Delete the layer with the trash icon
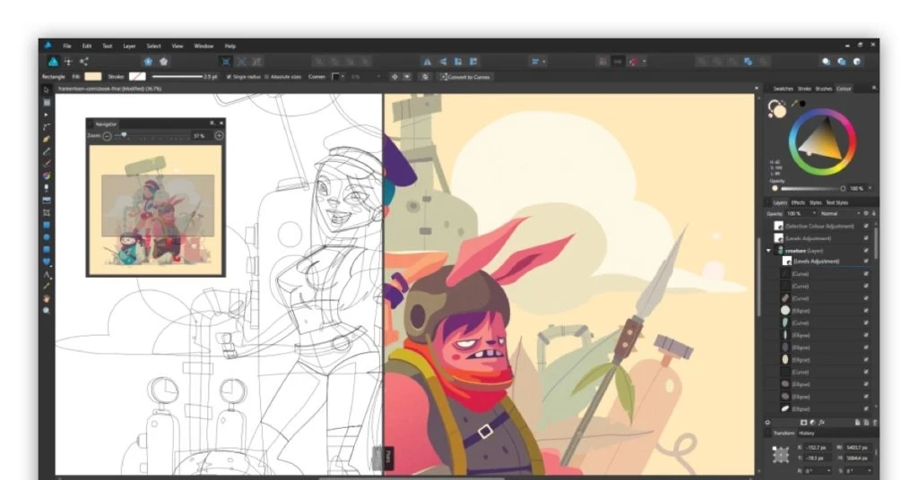Viewport: 918px width, 480px height. pos(875,422)
